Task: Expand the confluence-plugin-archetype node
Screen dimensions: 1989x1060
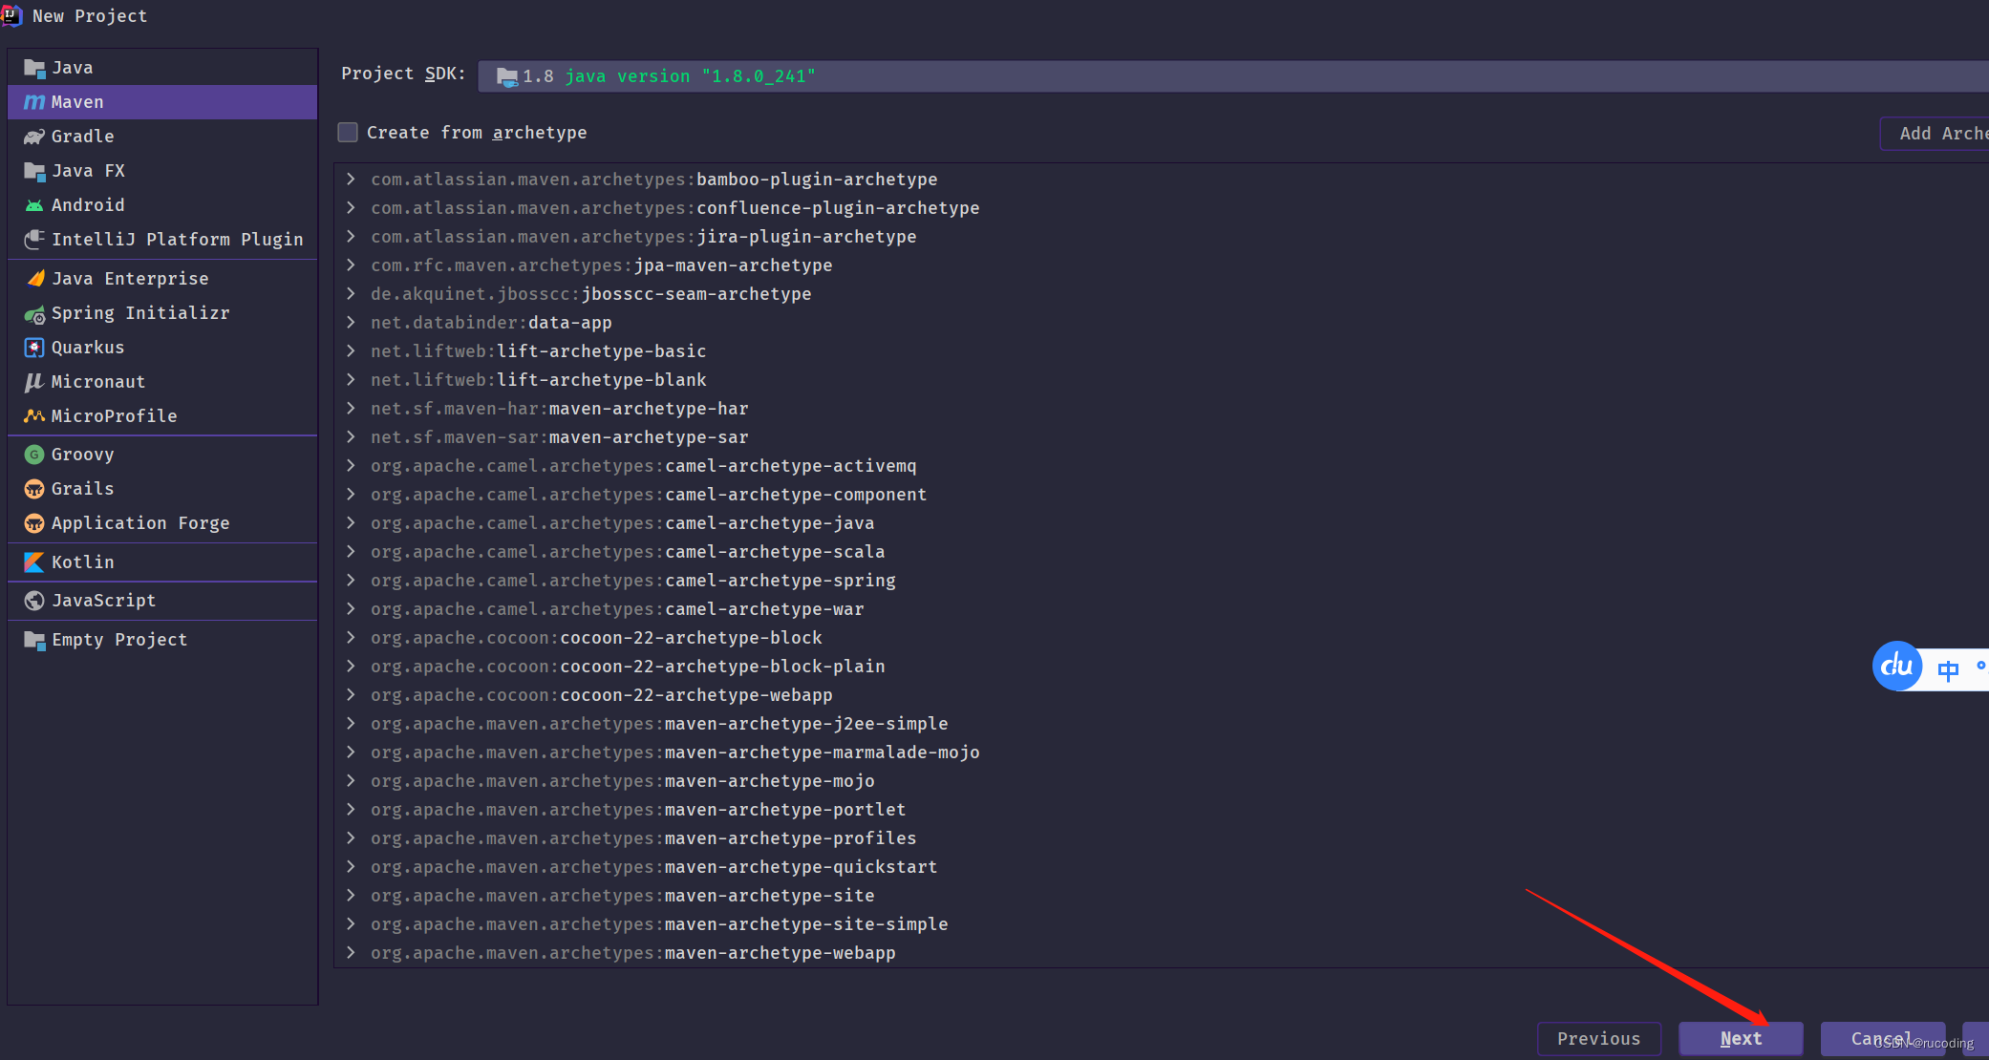Action: 352,208
